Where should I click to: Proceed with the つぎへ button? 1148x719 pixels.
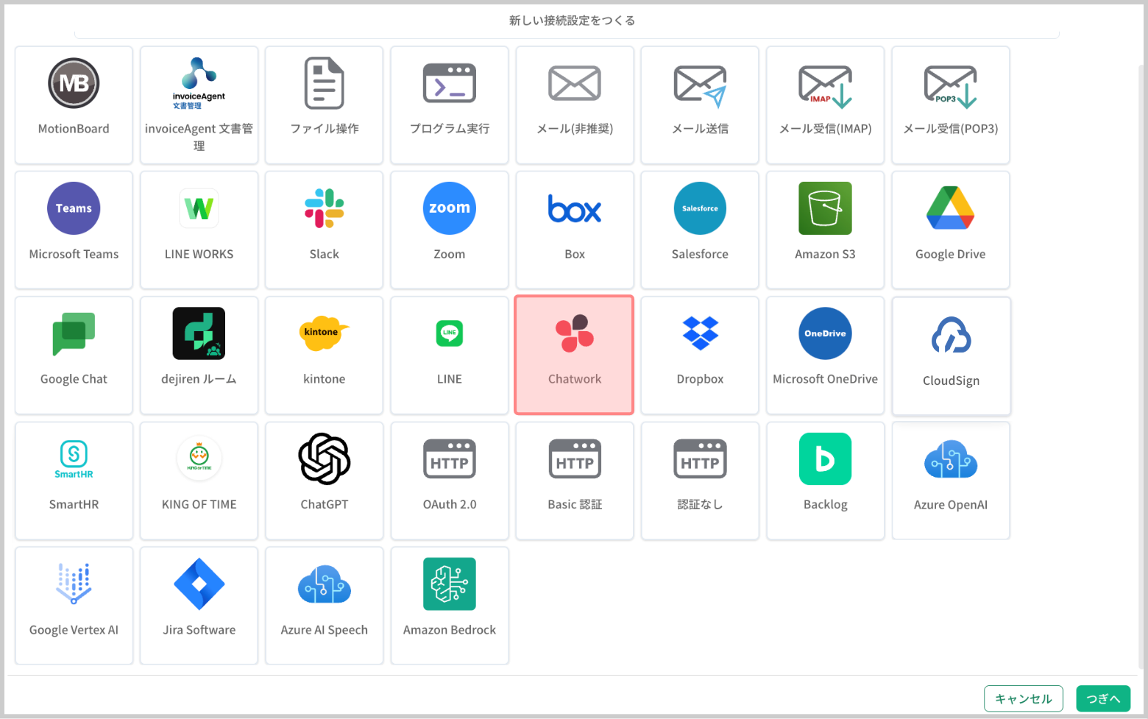point(1103,698)
